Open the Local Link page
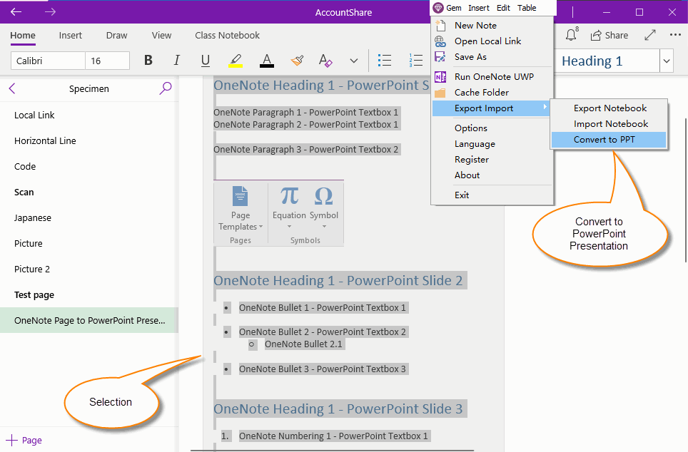The height and width of the screenshot is (452, 688). pyautogui.click(x=89, y=115)
